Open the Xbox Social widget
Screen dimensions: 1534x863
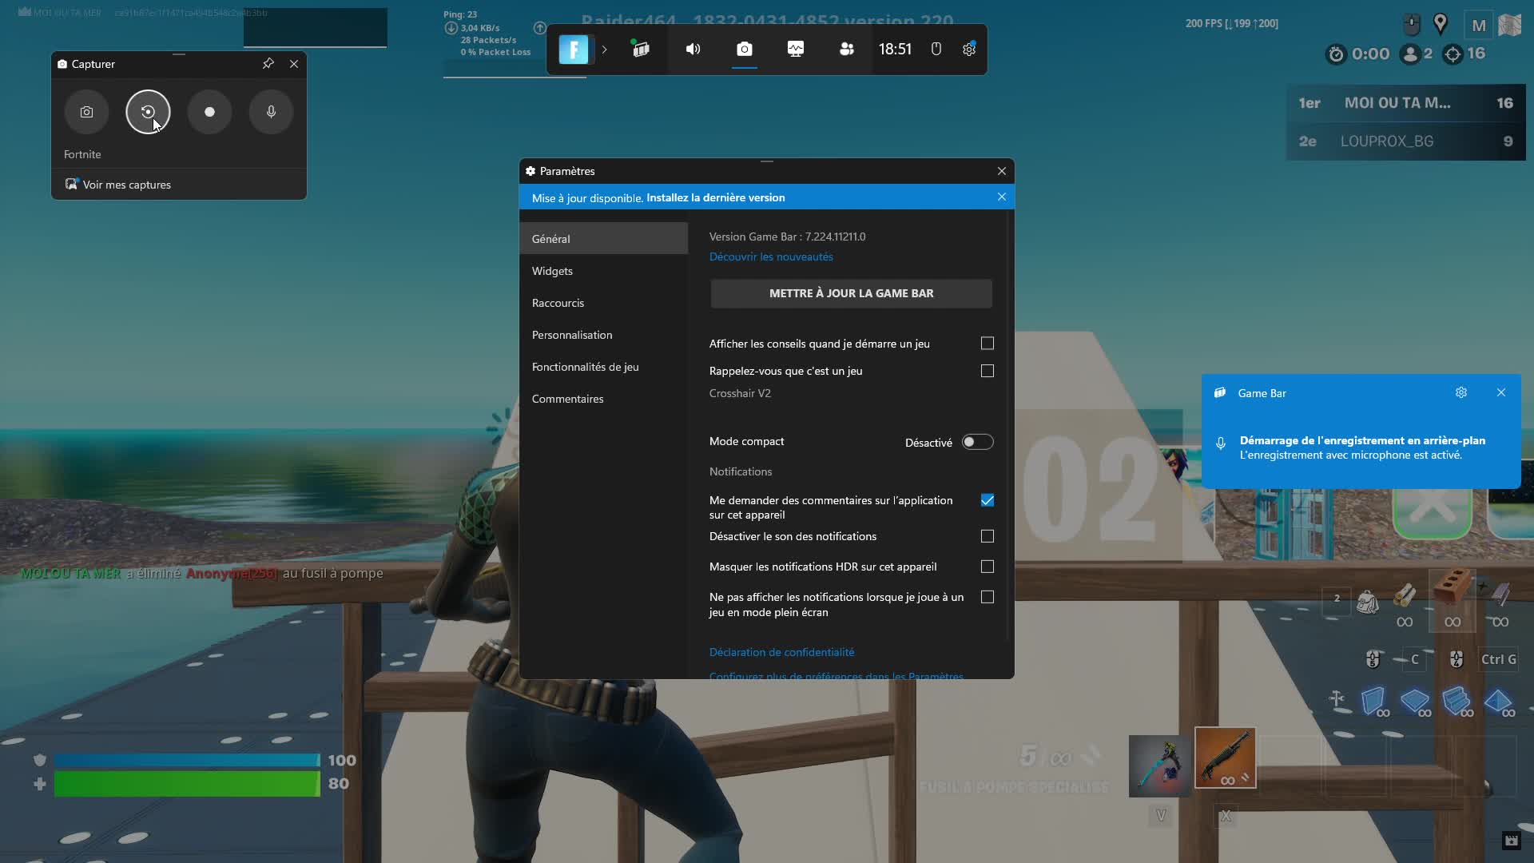pyautogui.click(x=847, y=50)
